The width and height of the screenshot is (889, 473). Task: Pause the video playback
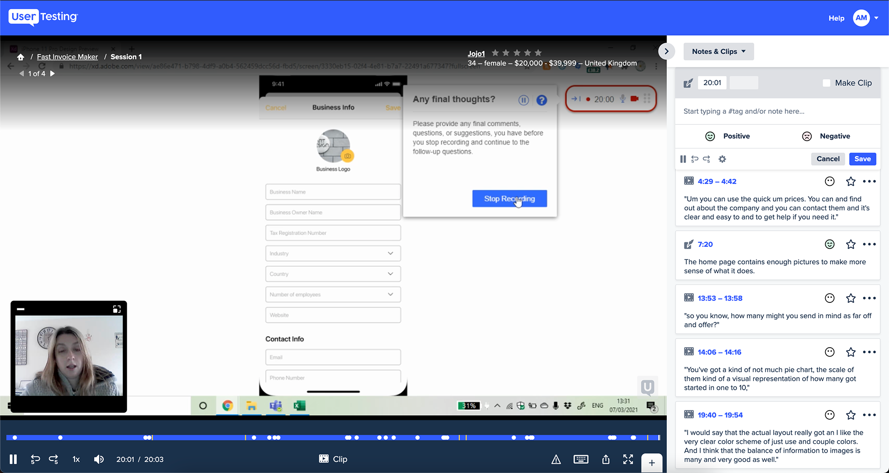[x=13, y=459]
